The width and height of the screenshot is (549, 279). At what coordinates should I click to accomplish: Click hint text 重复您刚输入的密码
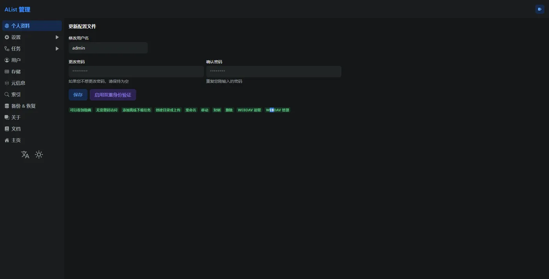(224, 81)
